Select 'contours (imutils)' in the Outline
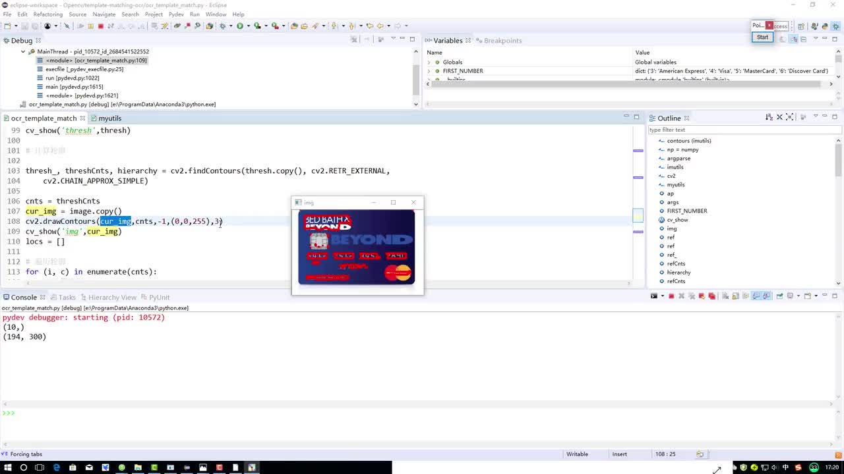The image size is (844, 474). coord(689,141)
